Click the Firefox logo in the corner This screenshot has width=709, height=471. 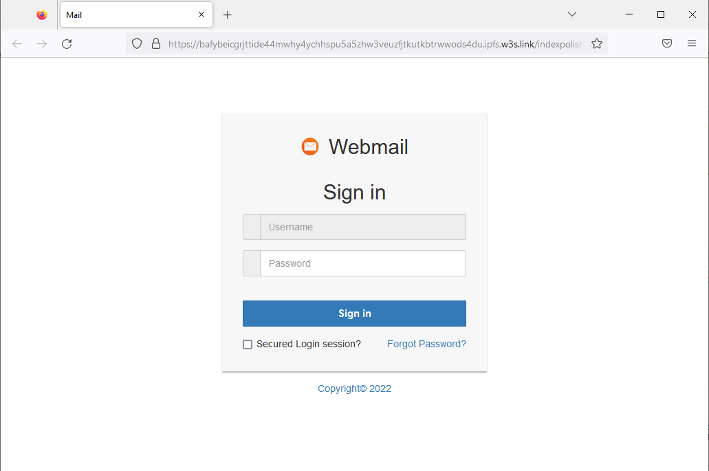pos(41,14)
